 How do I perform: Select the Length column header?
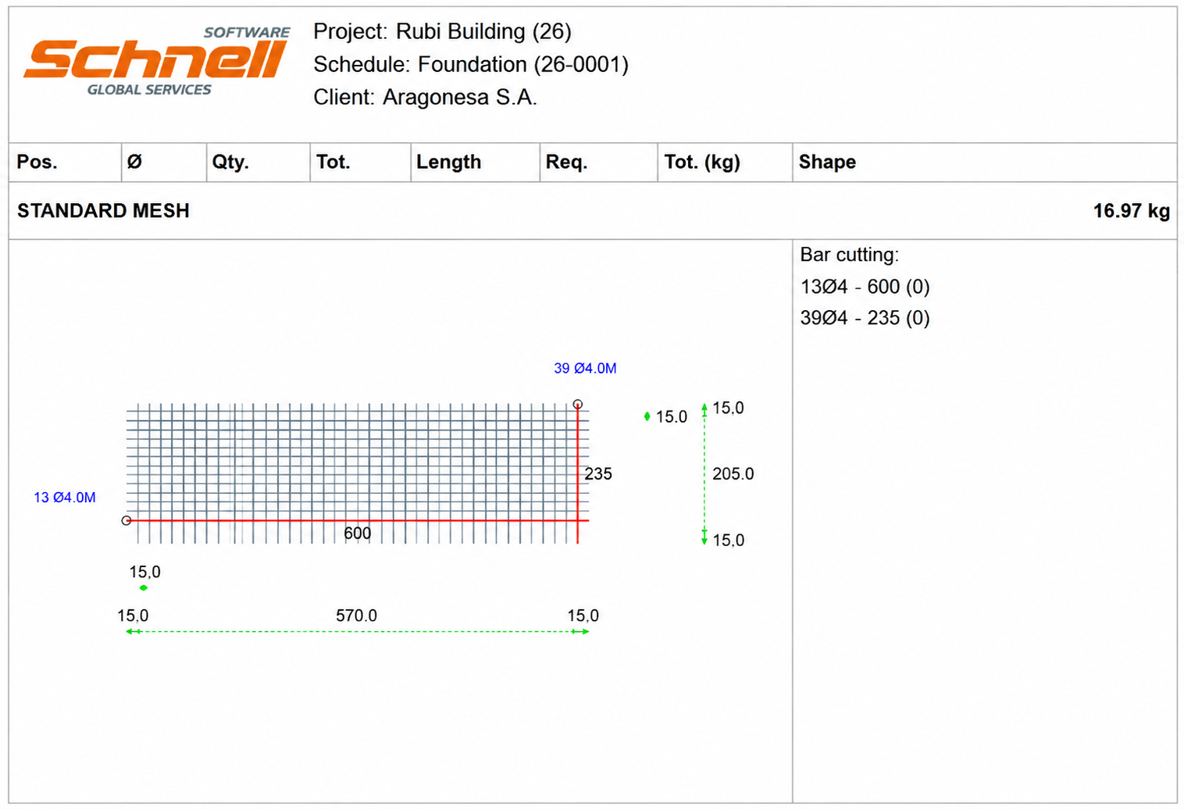(x=476, y=162)
